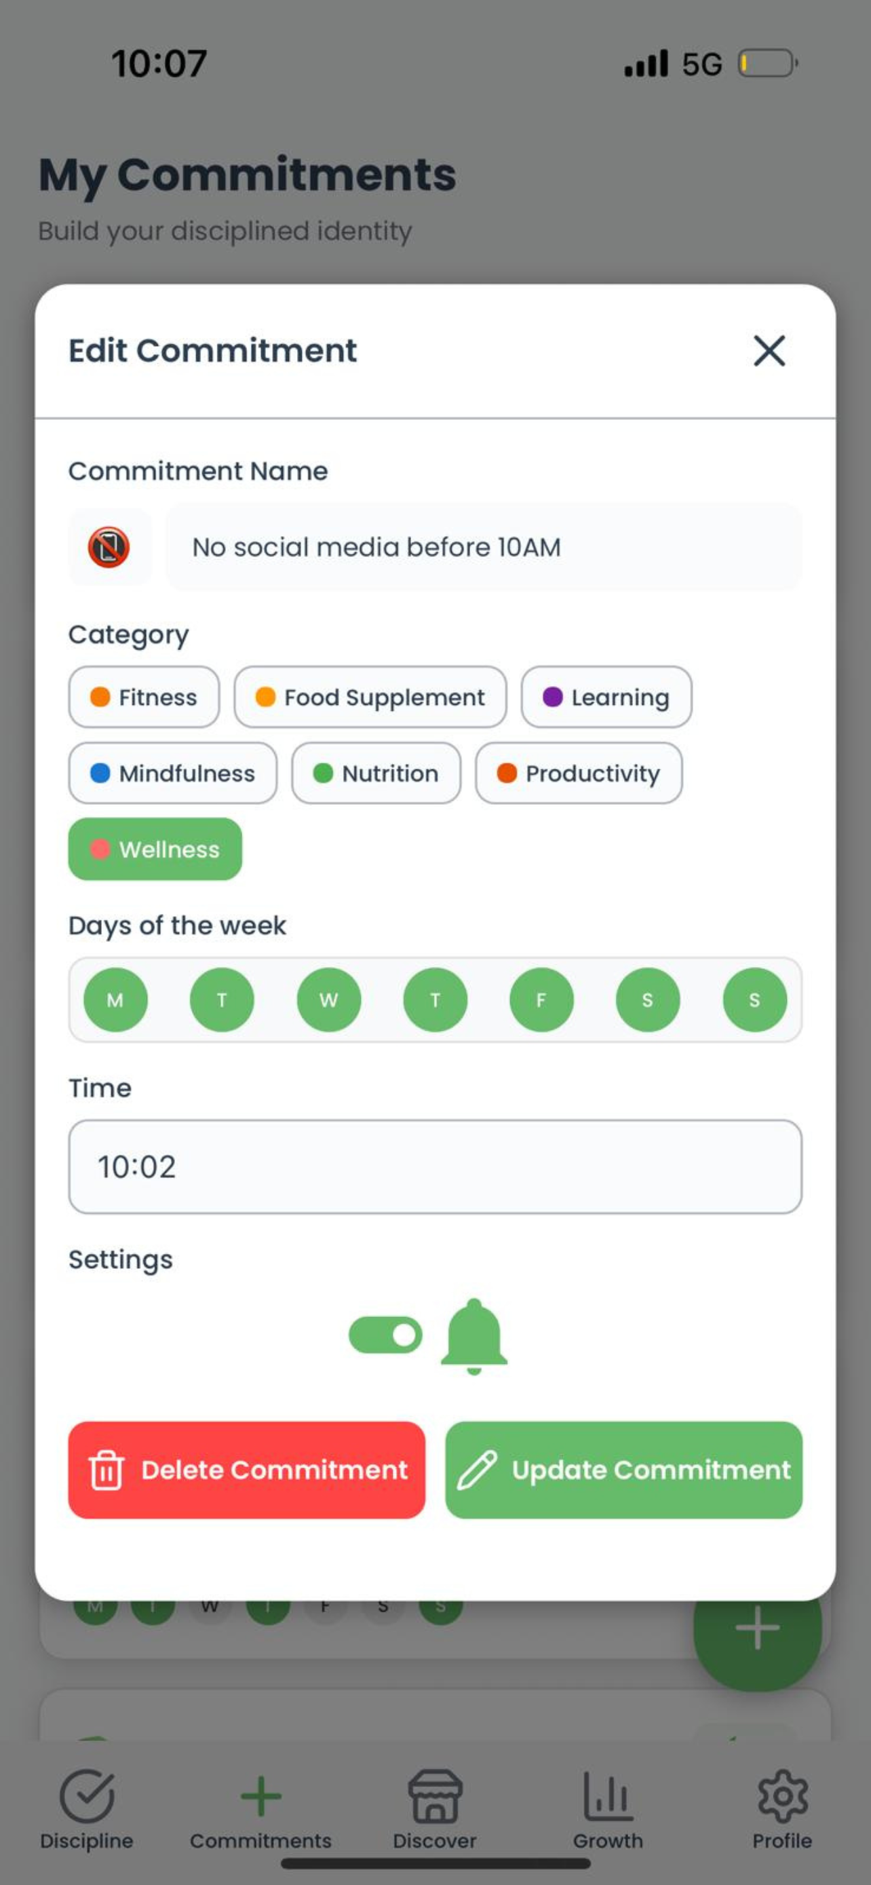Choose the Productivity category chip
Image resolution: width=871 pixels, height=1885 pixels.
(579, 774)
